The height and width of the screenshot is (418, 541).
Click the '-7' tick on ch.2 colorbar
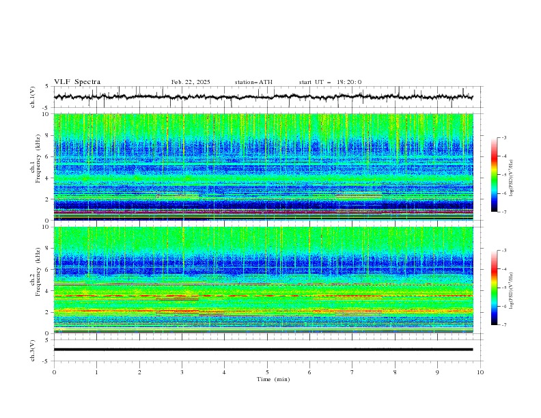coord(503,324)
